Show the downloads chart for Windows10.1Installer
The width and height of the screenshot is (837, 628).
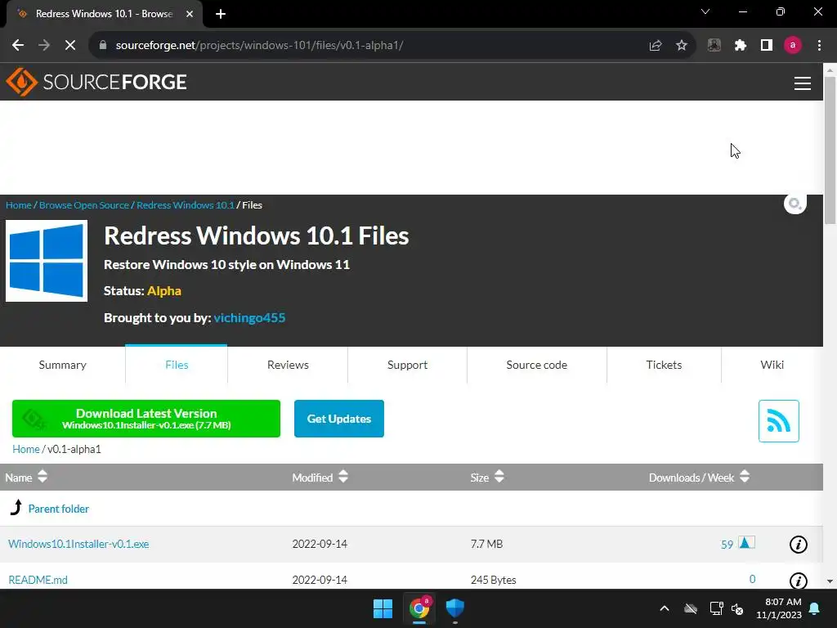pos(746,543)
